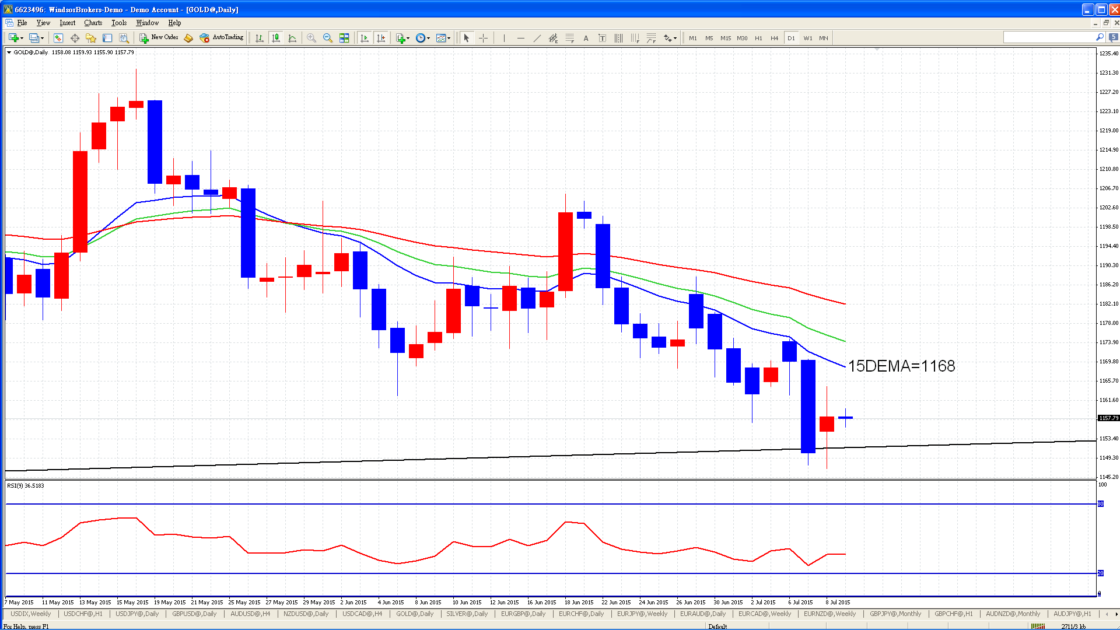Open the Insert menu

(67, 23)
